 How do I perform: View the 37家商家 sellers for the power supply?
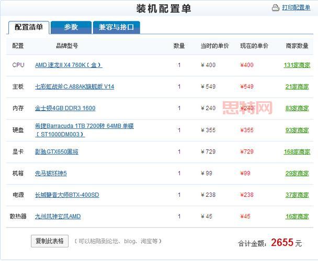pos(298,195)
